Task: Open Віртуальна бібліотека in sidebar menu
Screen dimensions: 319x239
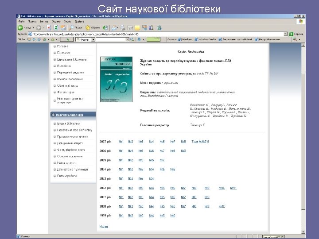Action: tap(72, 59)
